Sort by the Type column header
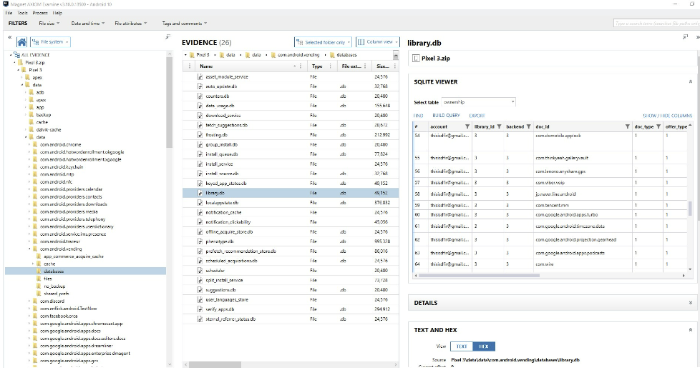The height and width of the screenshot is (375, 700). [x=317, y=66]
